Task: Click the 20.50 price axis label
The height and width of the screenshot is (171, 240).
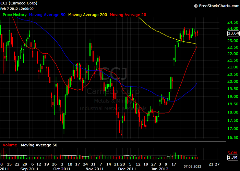Action: tap(233, 74)
